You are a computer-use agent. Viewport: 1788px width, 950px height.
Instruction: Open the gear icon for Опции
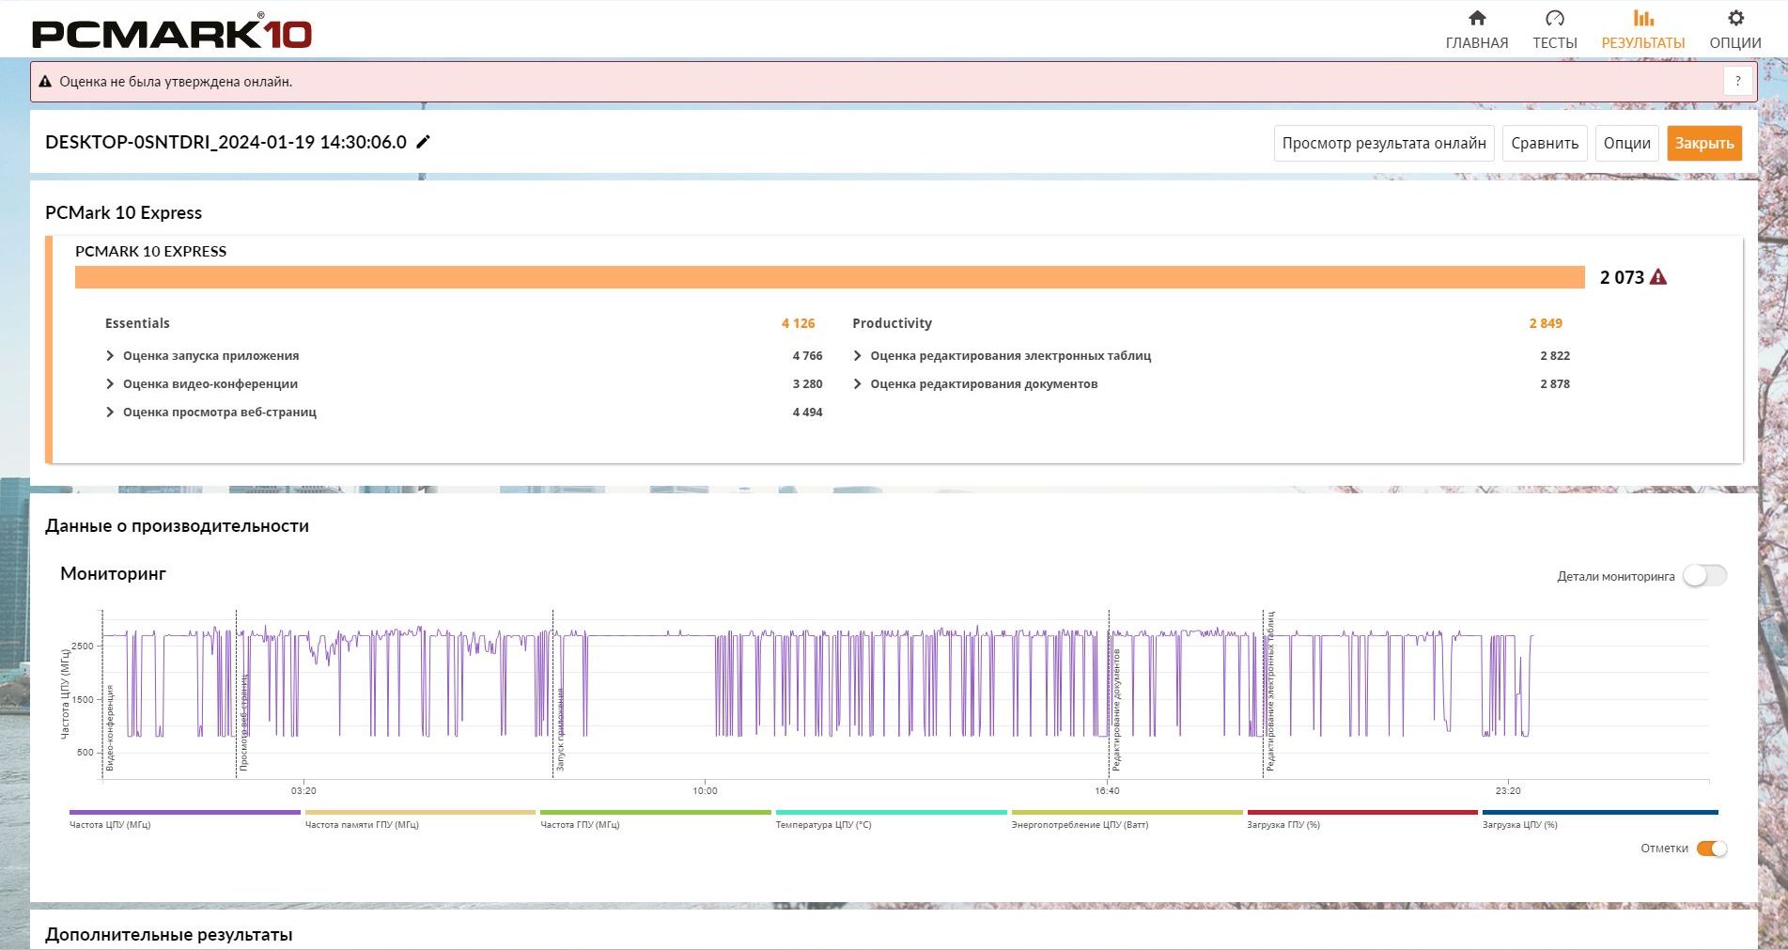click(1734, 18)
